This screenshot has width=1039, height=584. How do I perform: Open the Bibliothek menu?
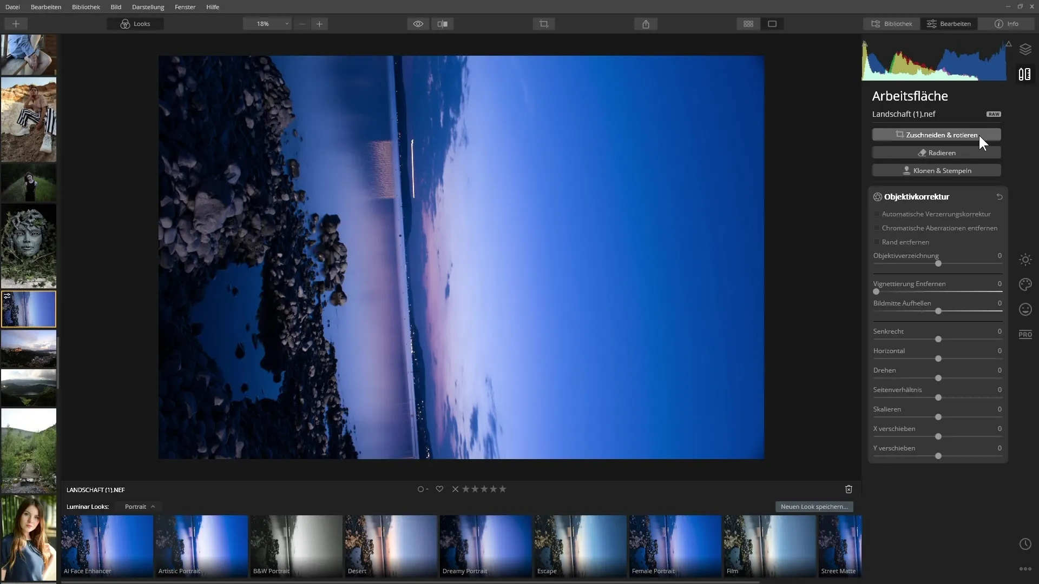point(86,7)
